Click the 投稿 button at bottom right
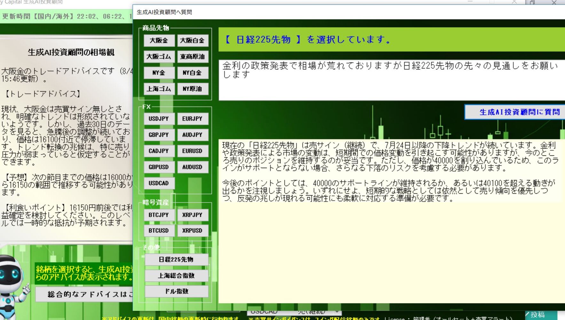Viewport: 565px width, 320px height. 541,315
